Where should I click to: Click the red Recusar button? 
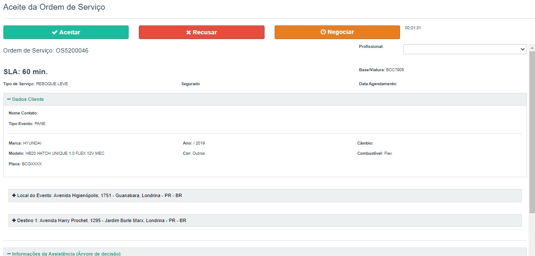pyautogui.click(x=202, y=32)
